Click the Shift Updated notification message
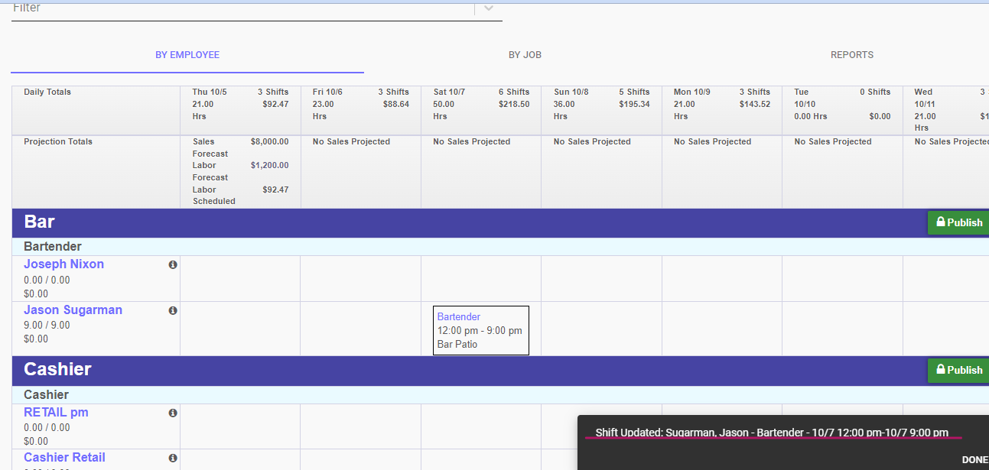Image resolution: width=989 pixels, height=470 pixels. (772, 433)
